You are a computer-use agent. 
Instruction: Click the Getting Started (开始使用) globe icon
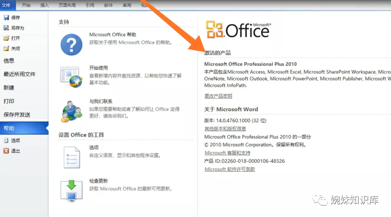point(71,77)
